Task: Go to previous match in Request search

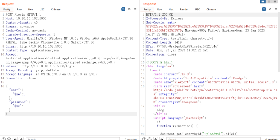Action: click(x=15, y=139)
